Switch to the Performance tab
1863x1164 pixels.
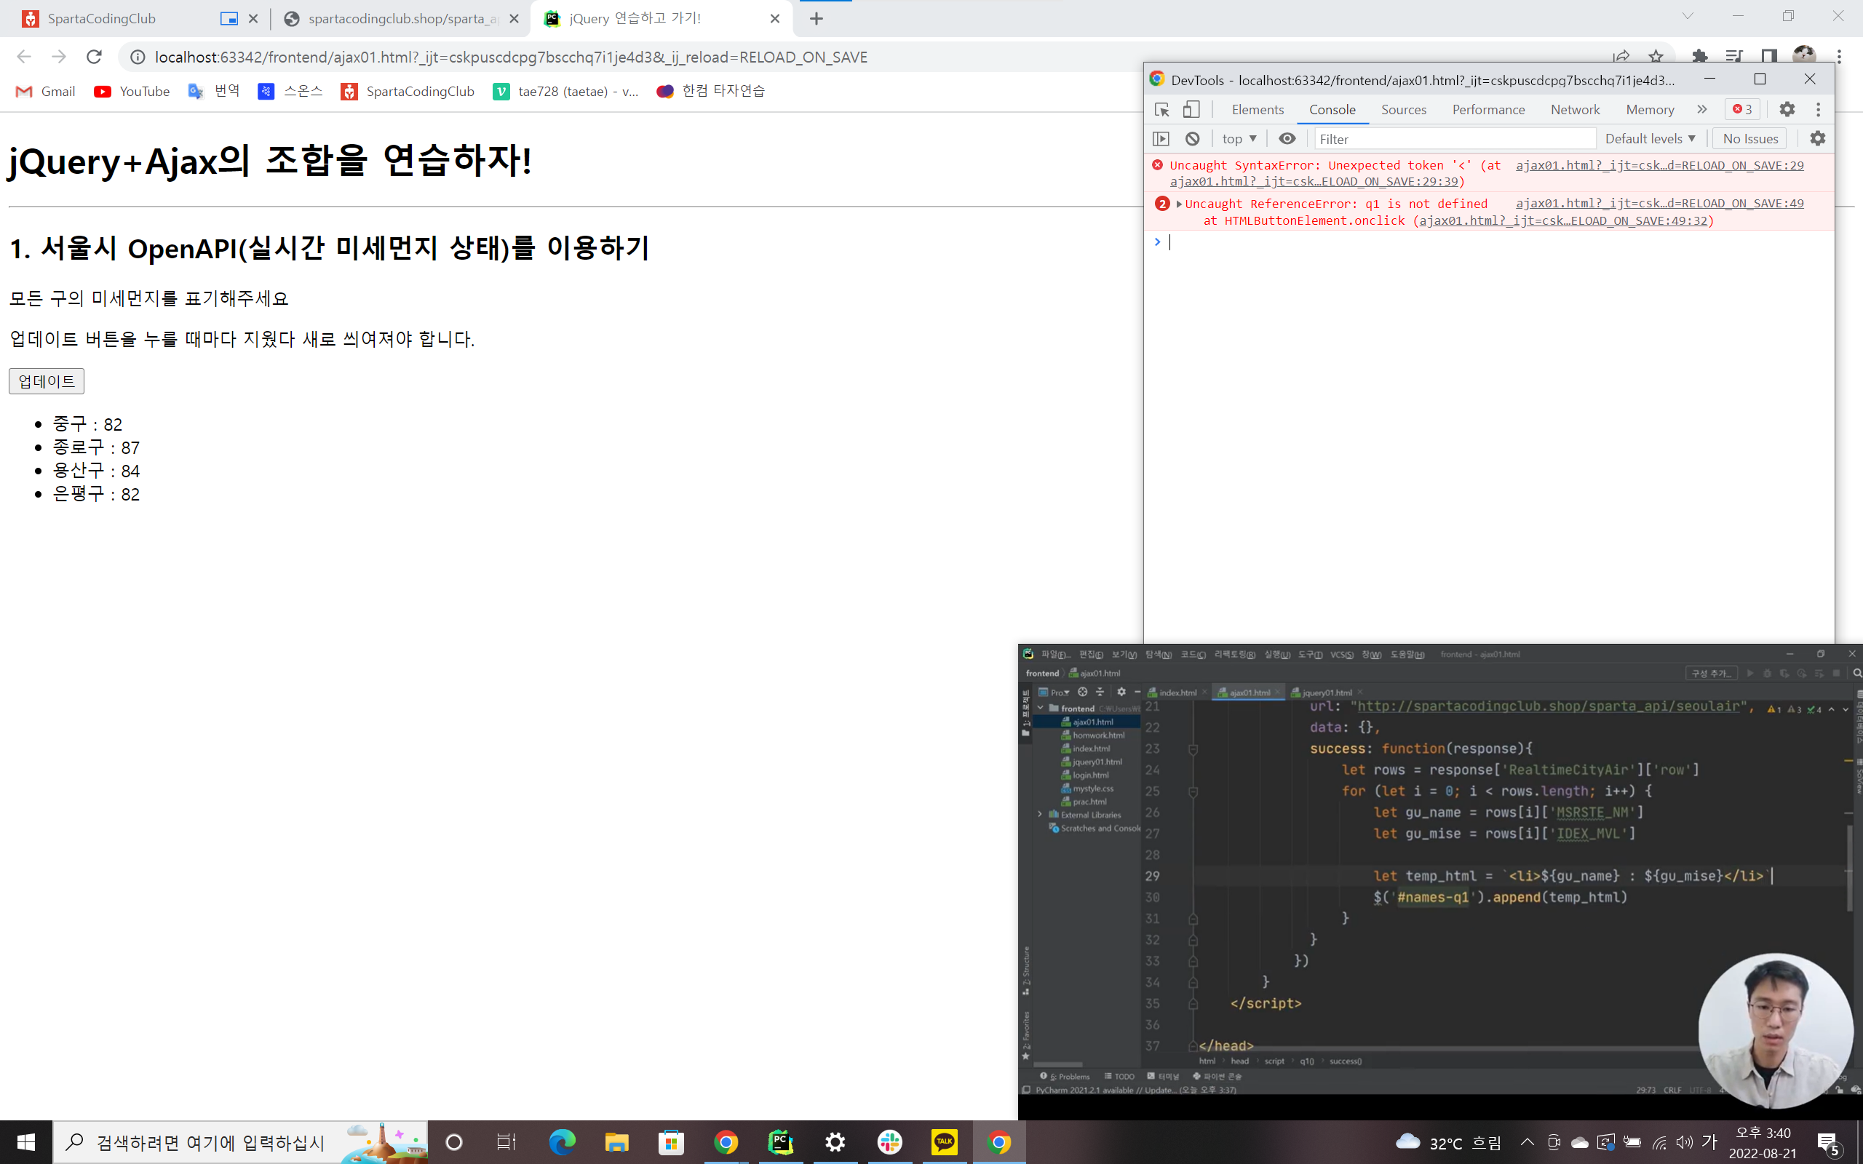pyautogui.click(x=1487, y=109)
